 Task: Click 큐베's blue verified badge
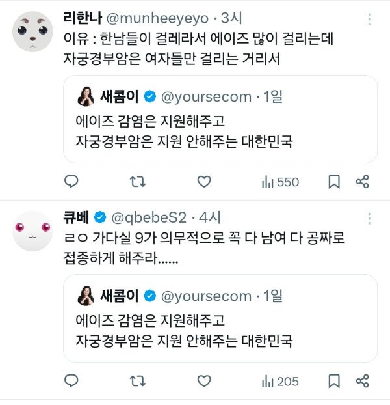(x=100, y=216)
